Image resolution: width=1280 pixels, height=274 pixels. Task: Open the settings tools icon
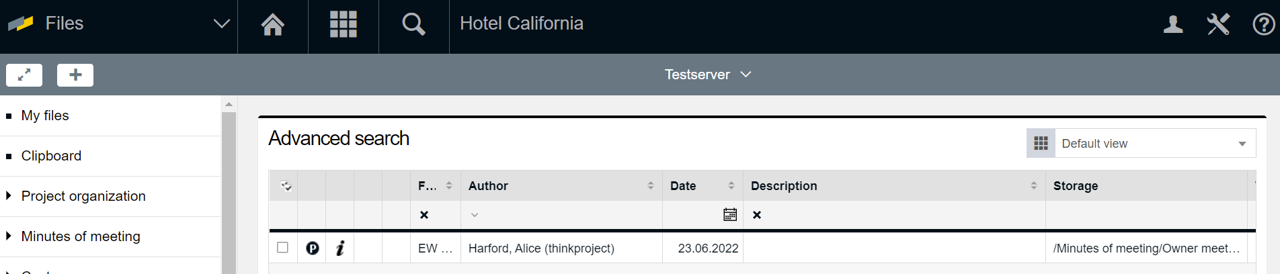(1218, 25)
